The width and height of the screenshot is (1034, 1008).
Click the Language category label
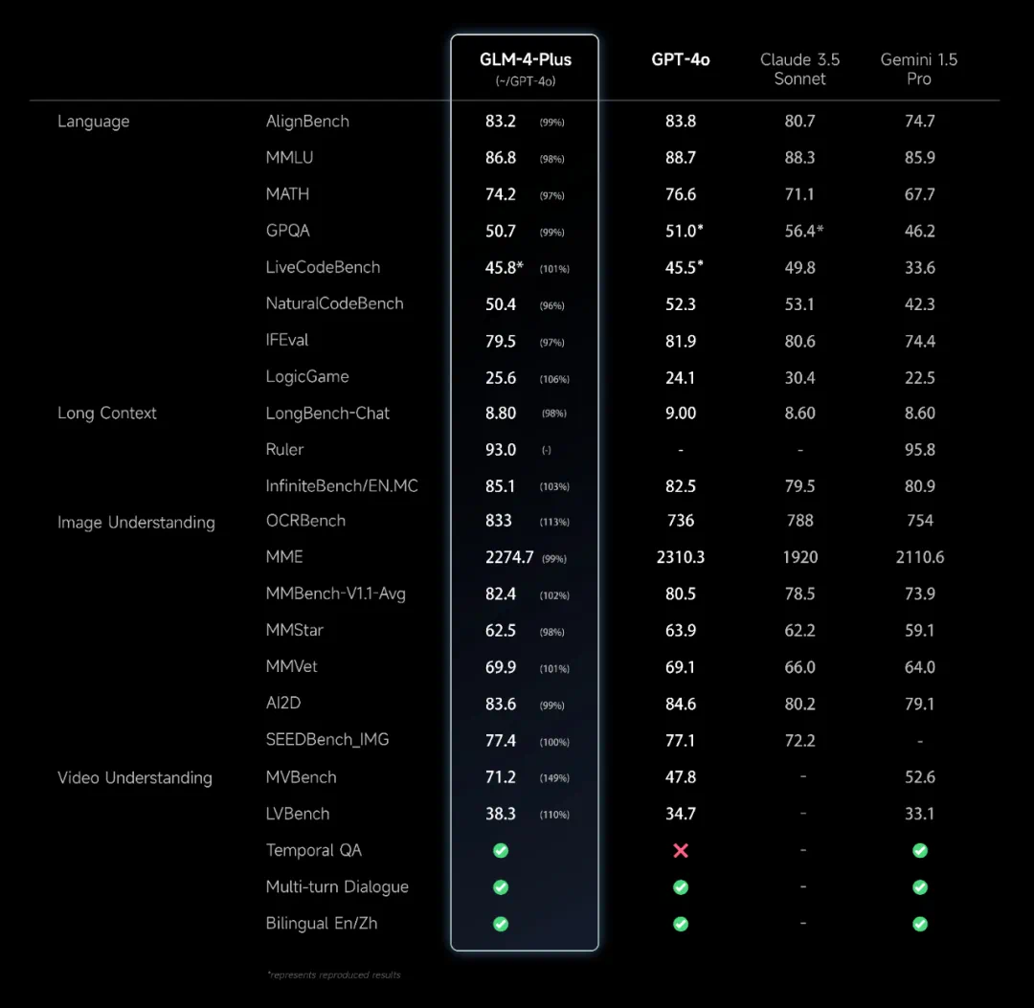(93, 122)
